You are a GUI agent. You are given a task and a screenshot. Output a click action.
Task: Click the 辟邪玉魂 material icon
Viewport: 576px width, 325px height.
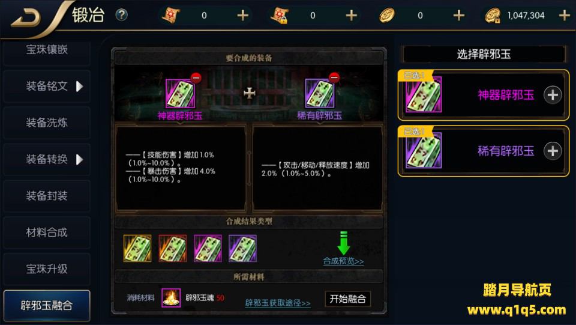point(171,298)
